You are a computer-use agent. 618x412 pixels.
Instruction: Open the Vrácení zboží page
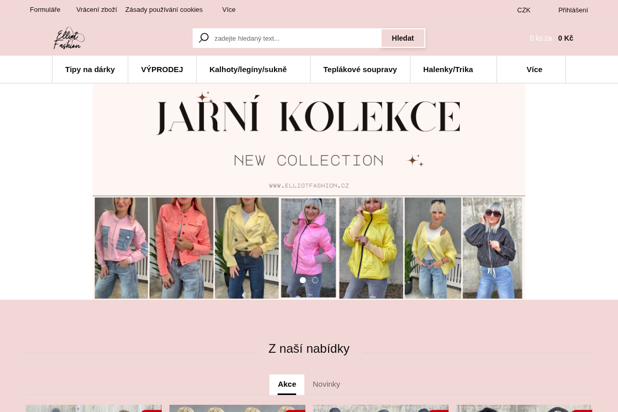click(96, 10)
